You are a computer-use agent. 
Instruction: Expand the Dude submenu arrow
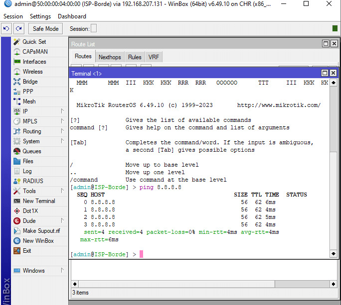coord(62,220)
